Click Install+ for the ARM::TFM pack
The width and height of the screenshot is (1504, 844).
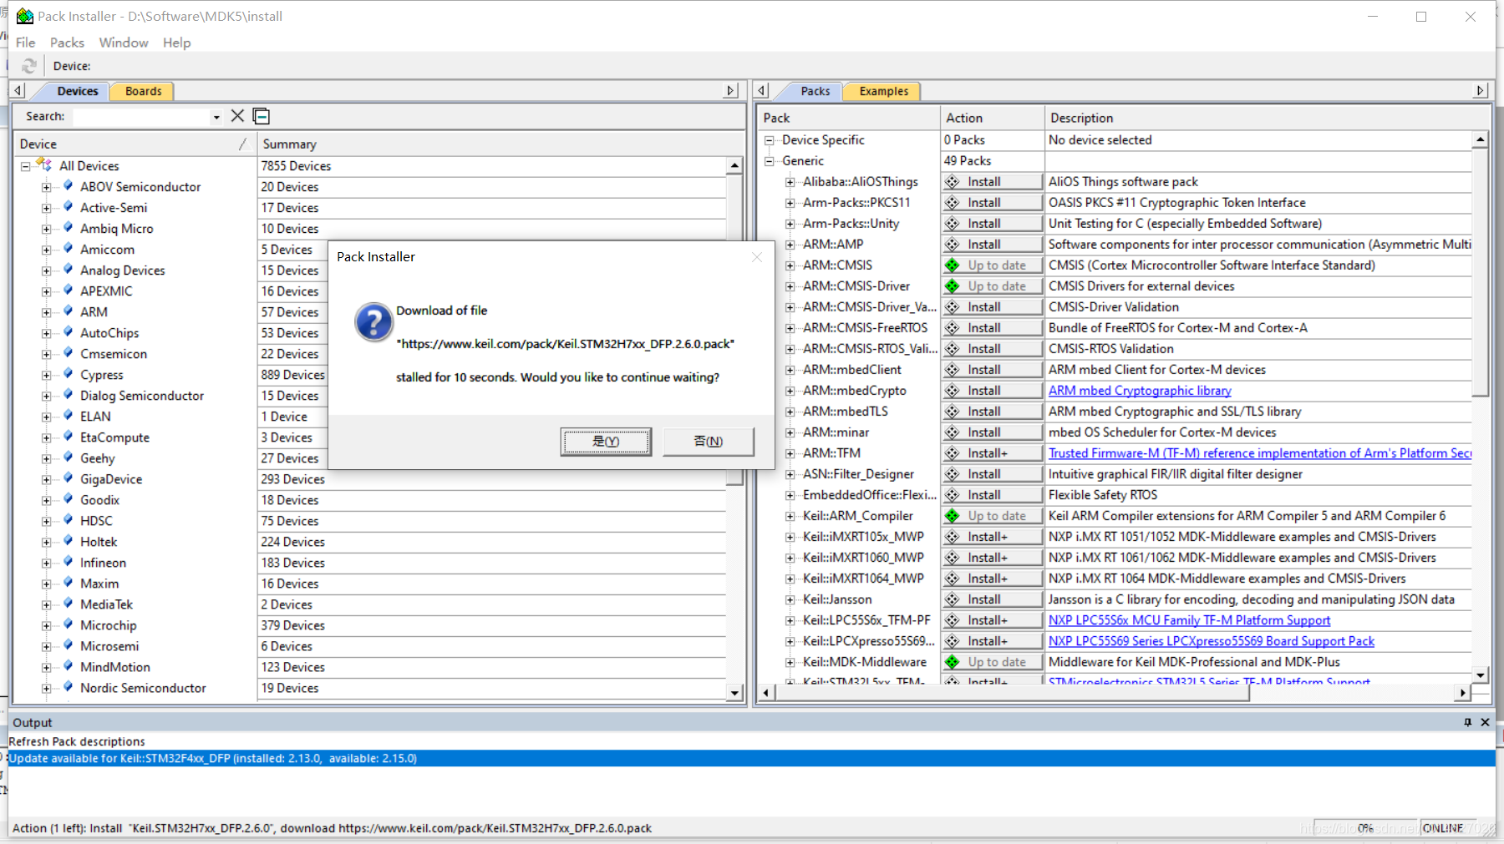(992, 453)
